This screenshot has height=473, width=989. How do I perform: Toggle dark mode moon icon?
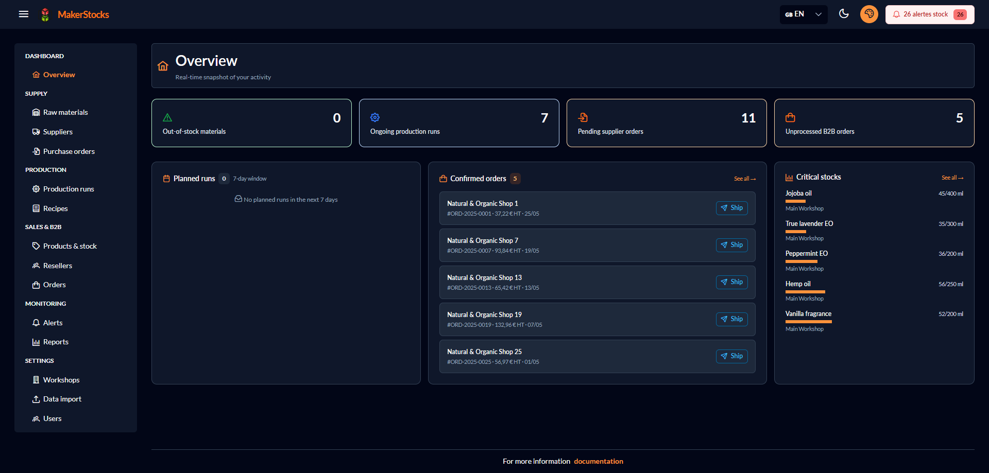click(x=844, y=14)
